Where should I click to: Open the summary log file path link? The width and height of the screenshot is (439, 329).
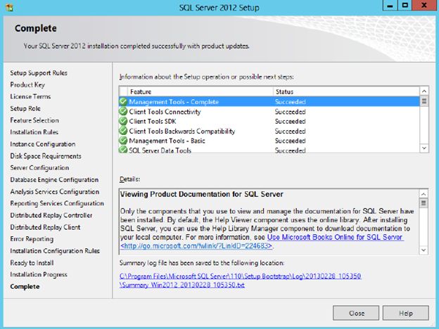point(240,280)
